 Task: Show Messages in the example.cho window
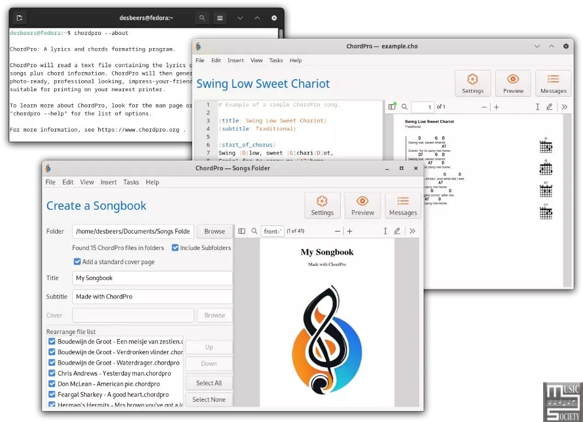[554, 84]
